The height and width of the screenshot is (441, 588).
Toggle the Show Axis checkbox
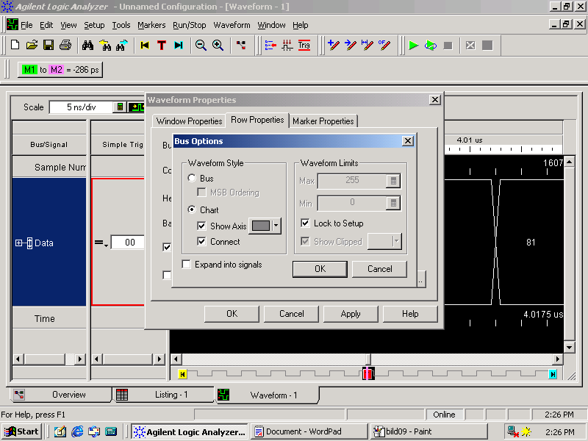pyautogui.click(x=201, y=226)
